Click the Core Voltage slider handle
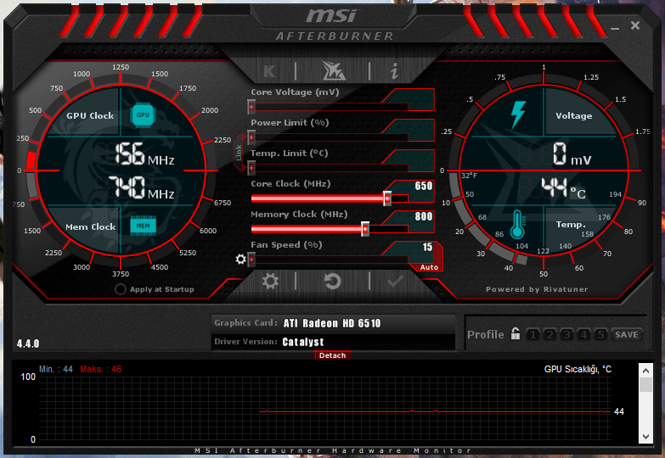 251,107
